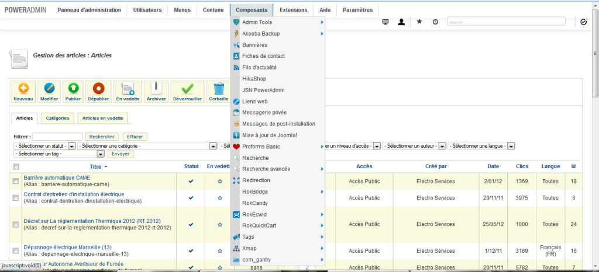Open Dépannage électrique Marseille (13) article

68,247
